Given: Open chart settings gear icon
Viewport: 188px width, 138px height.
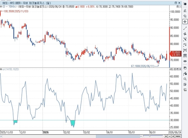Looking at the screenshot, I should 185,4.
